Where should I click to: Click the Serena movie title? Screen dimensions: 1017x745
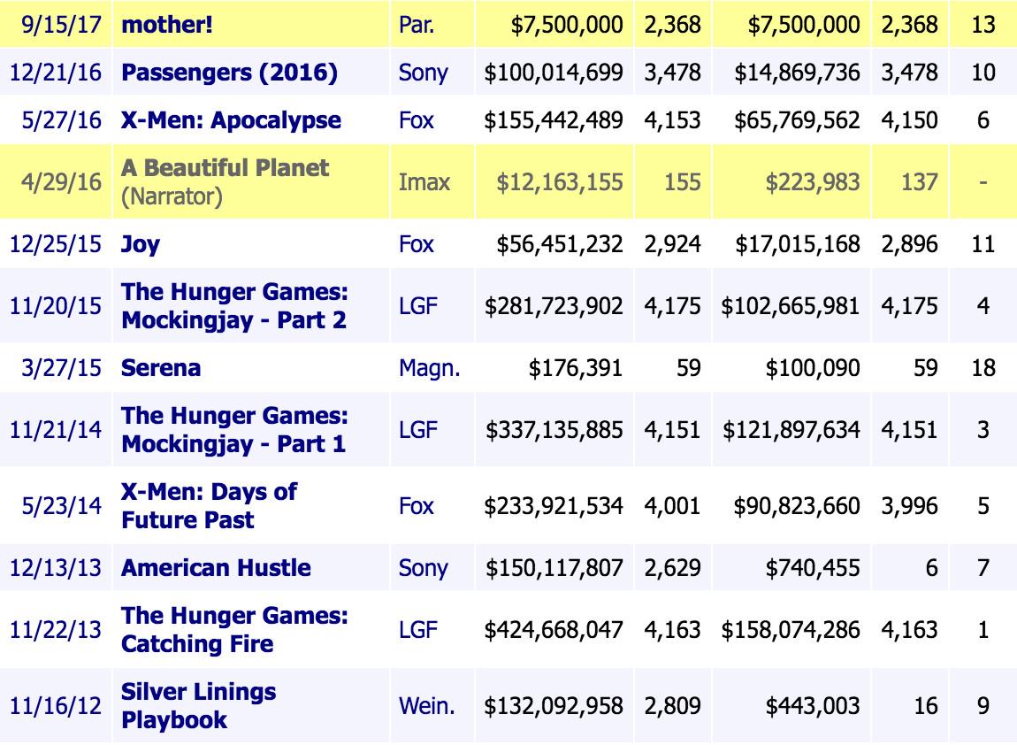[x=161, y=367]
